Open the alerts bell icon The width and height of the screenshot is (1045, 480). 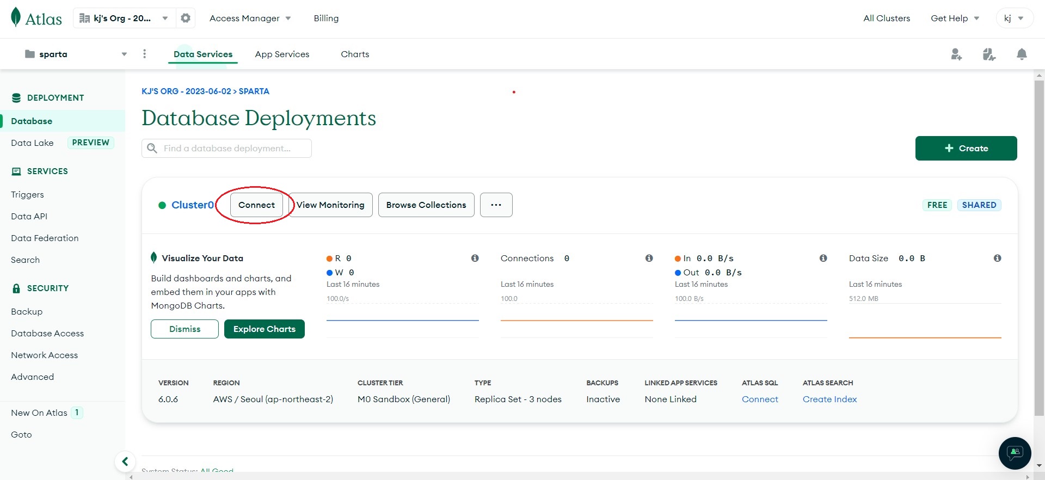tap(1022, 54)
